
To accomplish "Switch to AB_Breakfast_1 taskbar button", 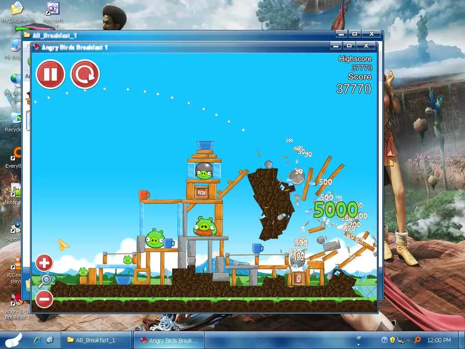I will pos(96,340).
